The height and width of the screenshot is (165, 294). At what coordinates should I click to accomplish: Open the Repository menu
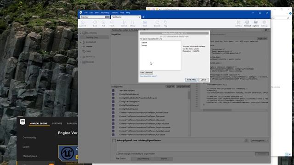coord(105,13)
